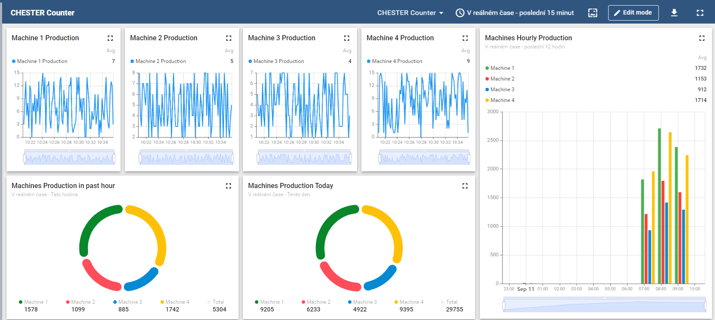Click the download dashboard icon

pyautogui.click(x=674, y=13)
